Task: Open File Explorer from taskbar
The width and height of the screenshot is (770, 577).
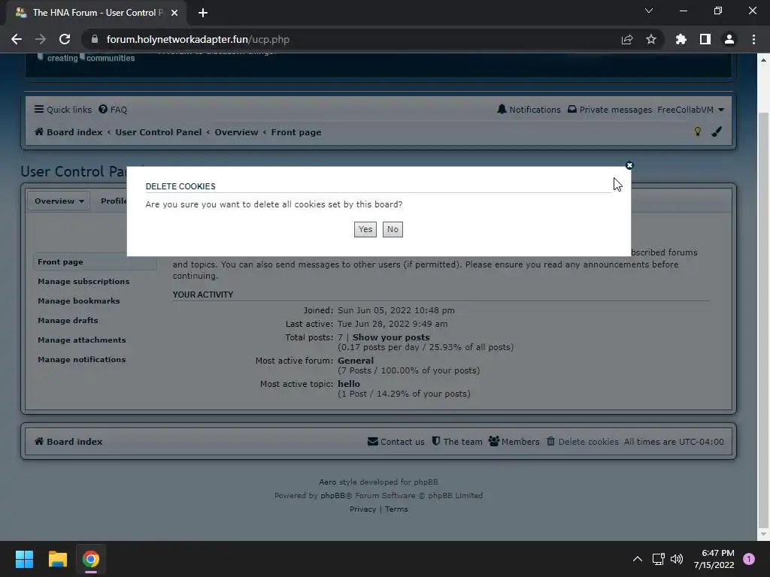Action: (x=57, y=559)
